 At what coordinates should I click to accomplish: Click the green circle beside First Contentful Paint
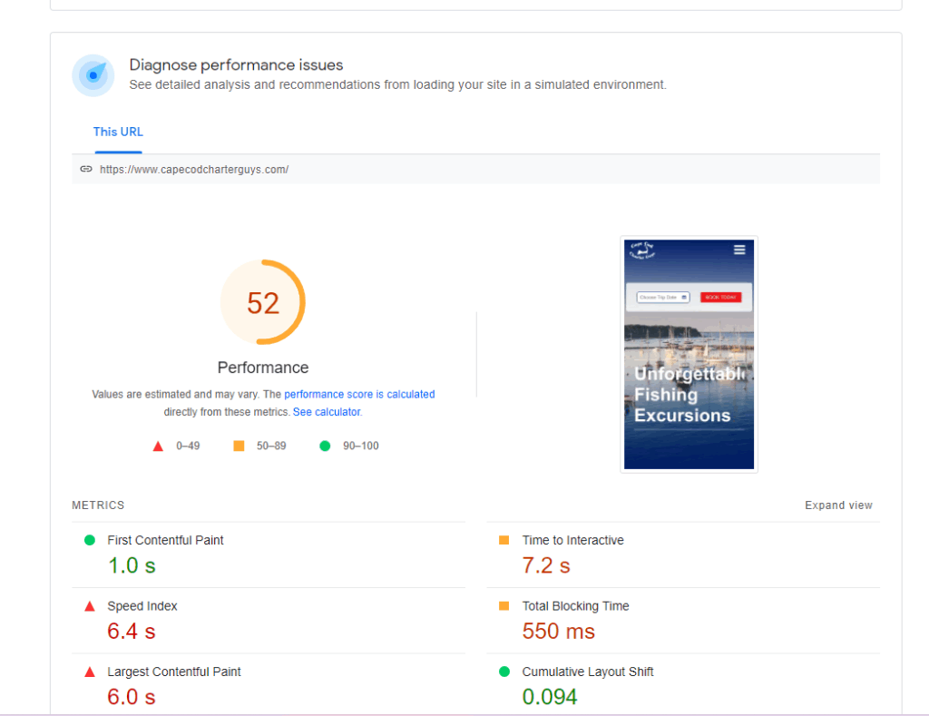[x=90, y=540]
